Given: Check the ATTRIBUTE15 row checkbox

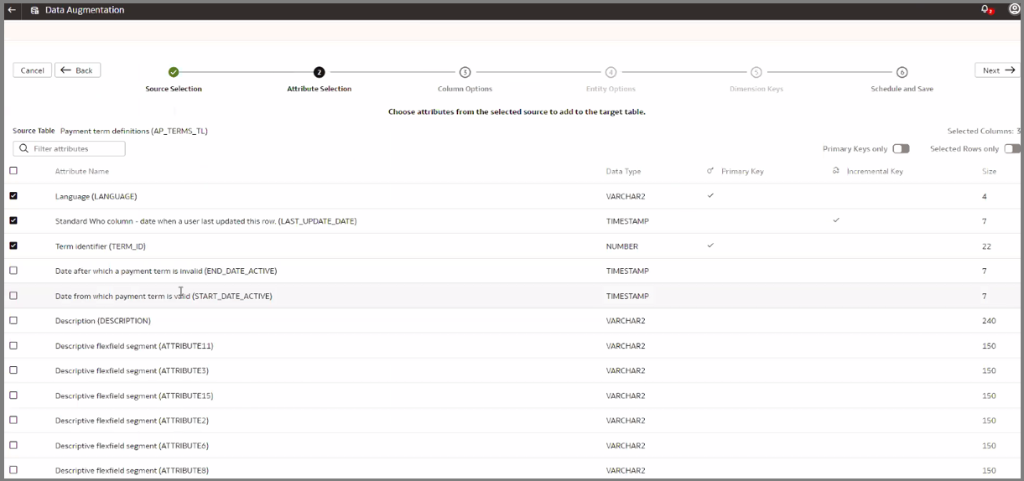Looking at the screenshot, I should [13, 396].
